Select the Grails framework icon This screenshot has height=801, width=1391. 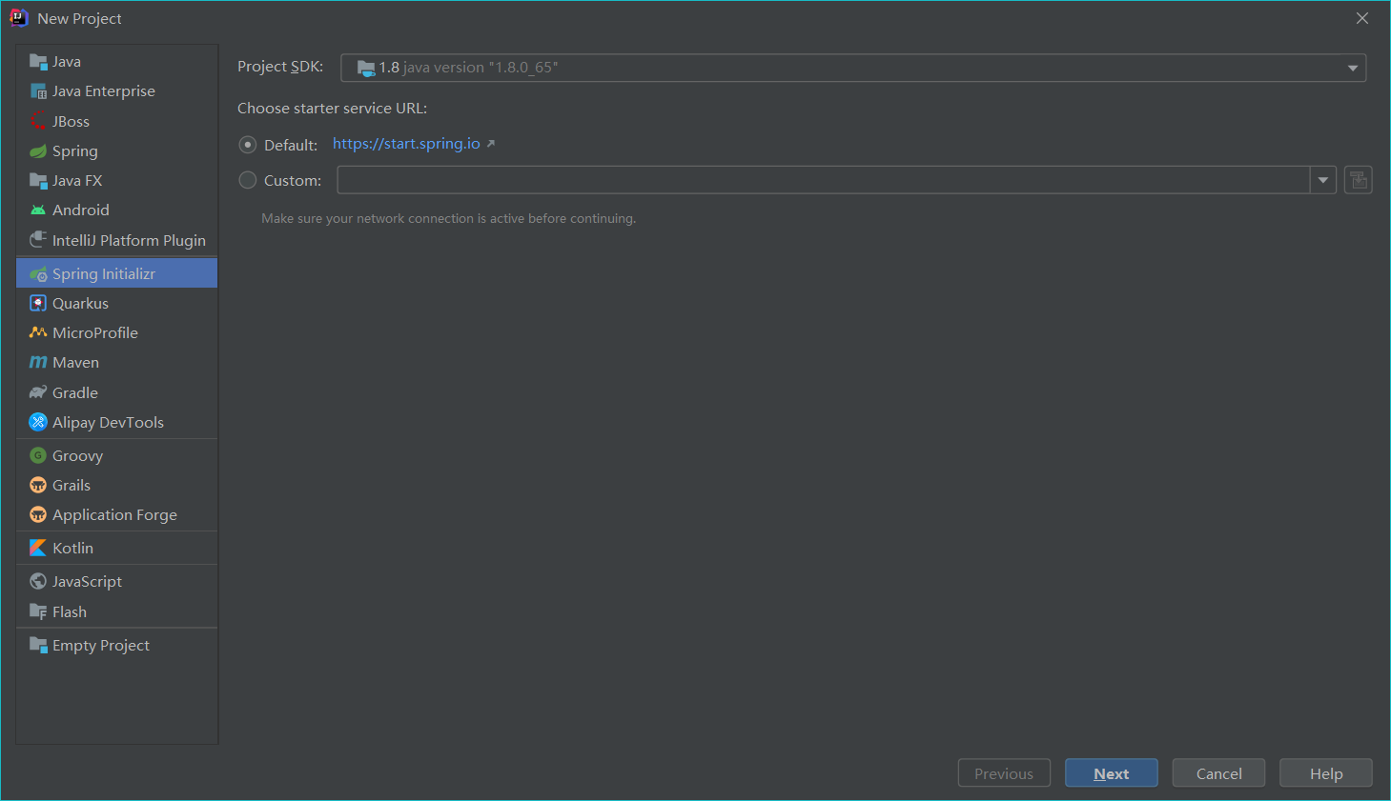point(39,485)
